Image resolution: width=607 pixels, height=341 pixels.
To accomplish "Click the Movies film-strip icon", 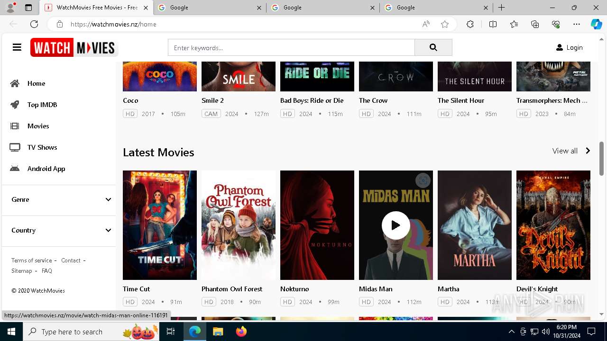I will (15, 126).
